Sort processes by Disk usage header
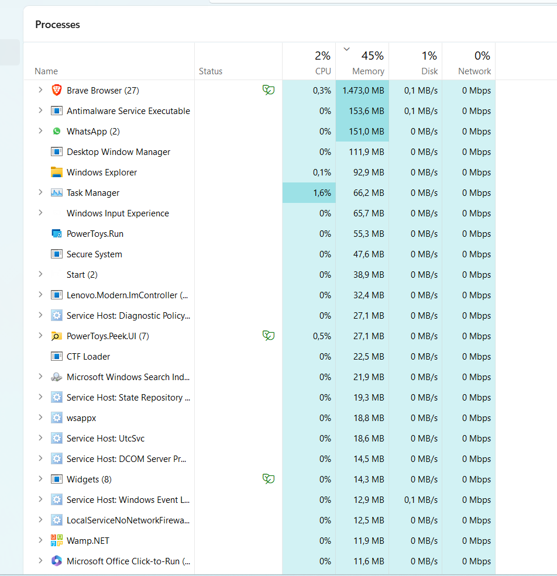The height and width of the screenshot is (576, 557). (415, 63)
